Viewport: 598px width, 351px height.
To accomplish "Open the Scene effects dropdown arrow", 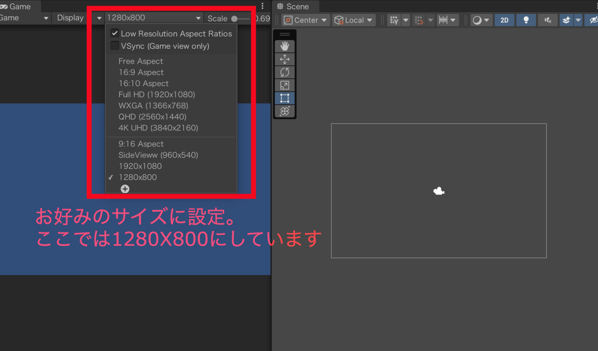I will point(578,20).
